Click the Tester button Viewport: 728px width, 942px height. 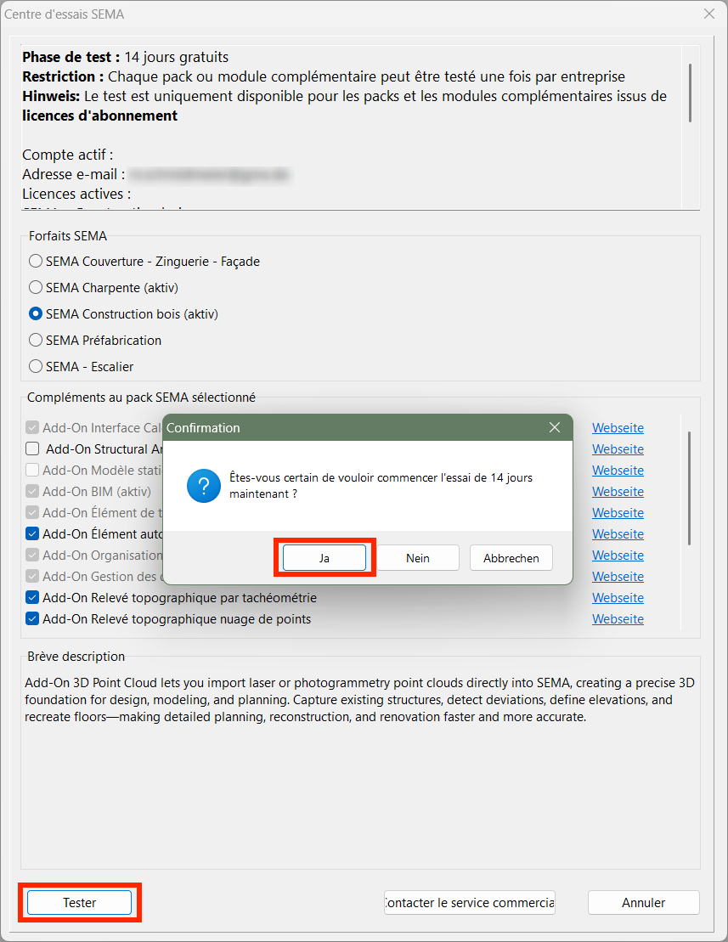79,903
